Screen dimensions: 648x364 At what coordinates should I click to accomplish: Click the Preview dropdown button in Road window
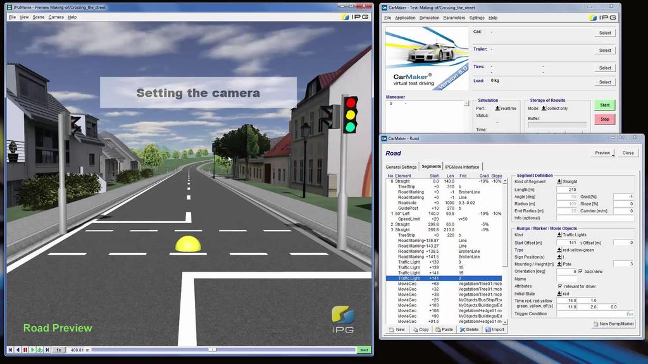(604, 153)
